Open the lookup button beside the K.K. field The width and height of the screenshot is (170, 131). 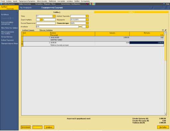(87, 27)
